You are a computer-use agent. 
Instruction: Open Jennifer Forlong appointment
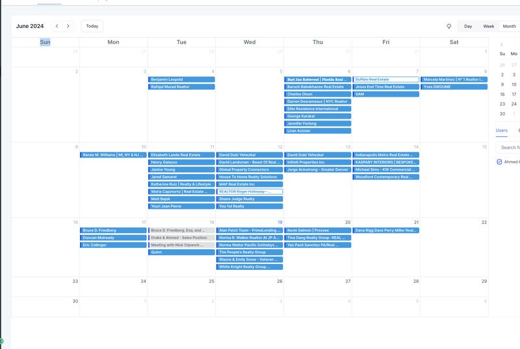point(318,123)
